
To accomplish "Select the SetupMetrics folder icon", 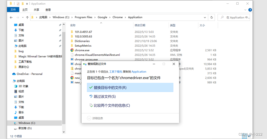I will point(72,45).
